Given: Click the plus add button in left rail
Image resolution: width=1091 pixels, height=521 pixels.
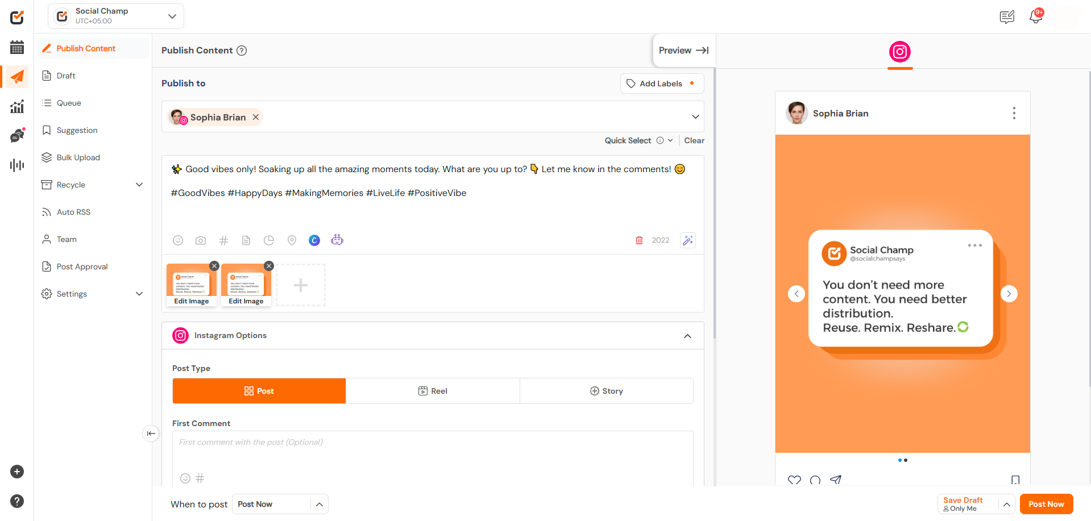Looking at the screenshot, I should [17, 472].
